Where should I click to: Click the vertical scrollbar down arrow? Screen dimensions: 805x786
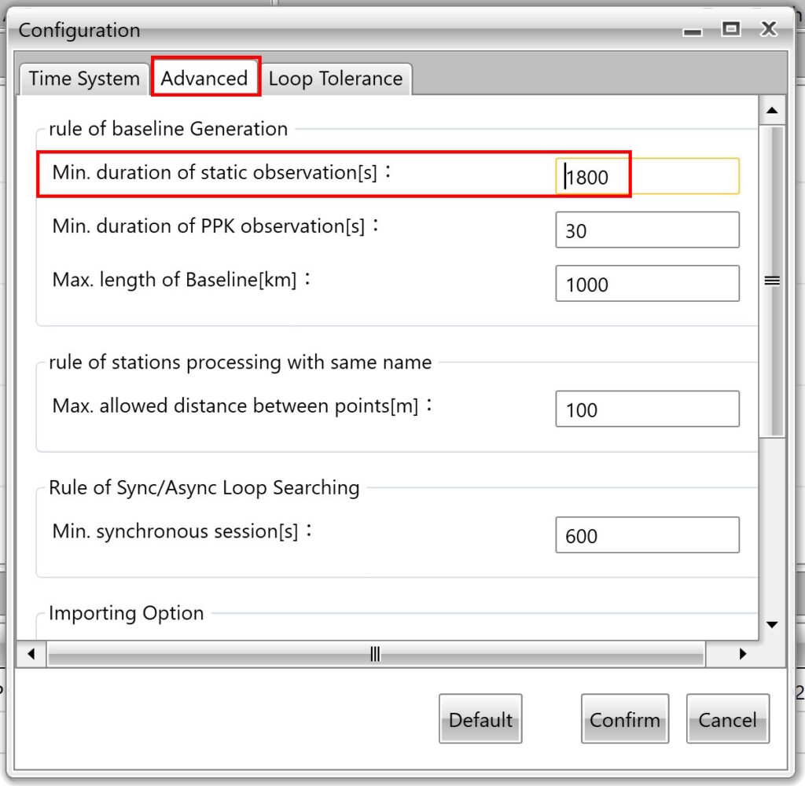(771, 625)
